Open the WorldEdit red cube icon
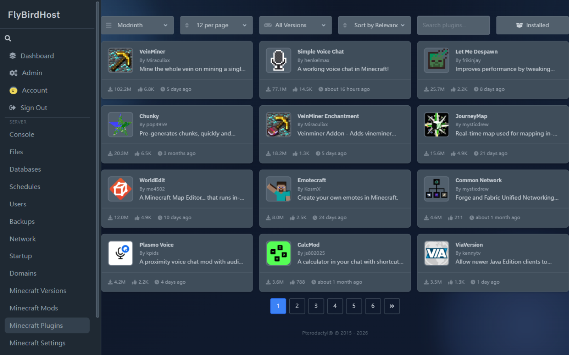The height and width of the screenshot is (355, 569). [121, 189]
